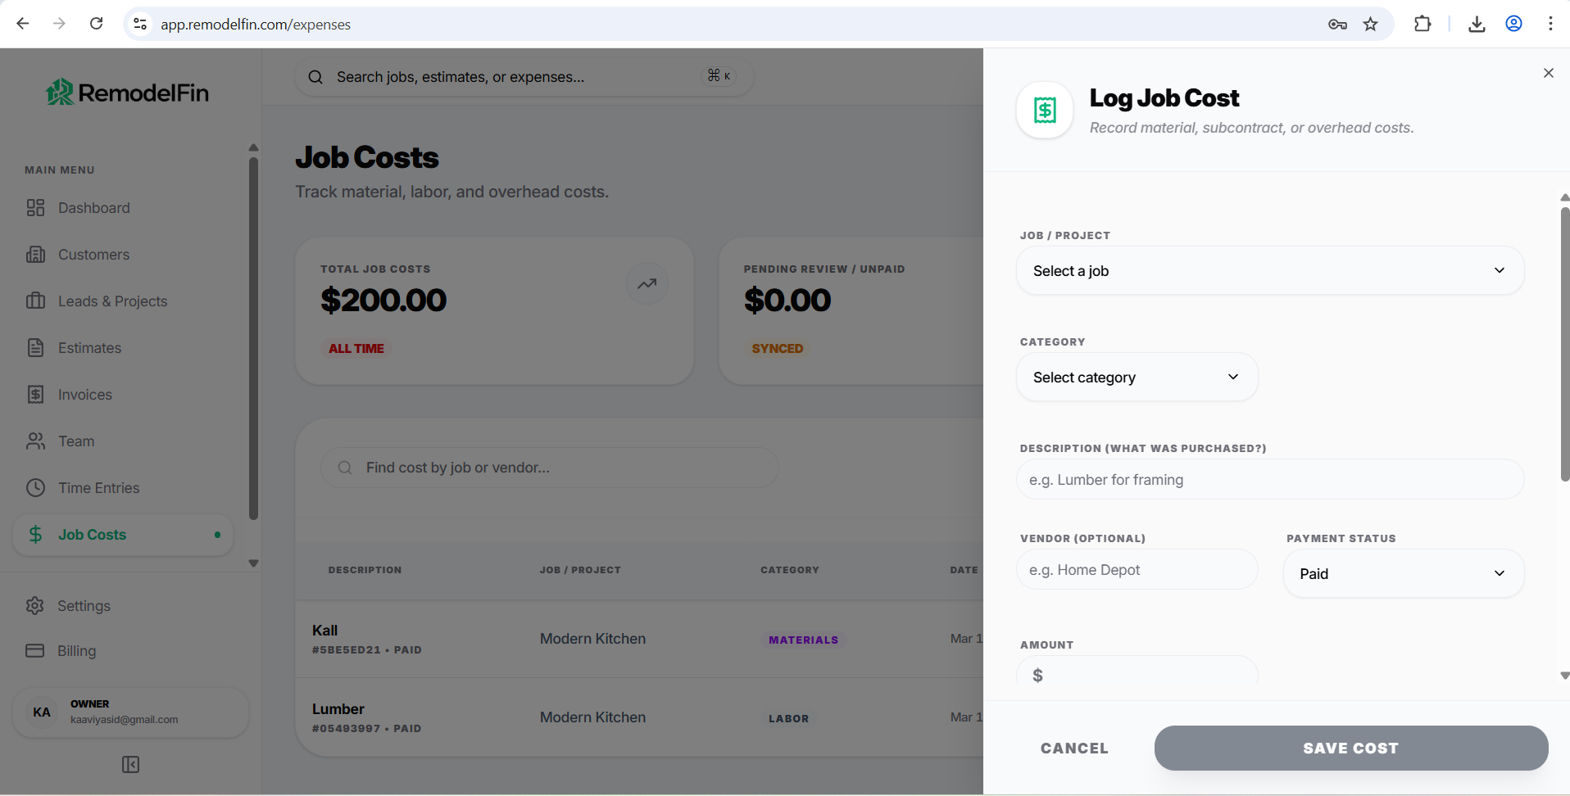Click the description input field
The image size is (1570, 796).
click(x=1270, y=479)
